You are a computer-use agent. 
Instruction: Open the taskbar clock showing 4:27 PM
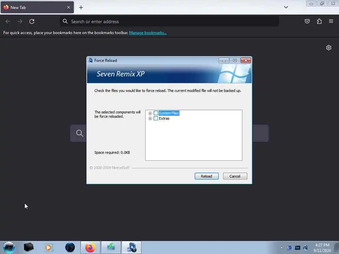pyautogui.click(x=322, y=248)
